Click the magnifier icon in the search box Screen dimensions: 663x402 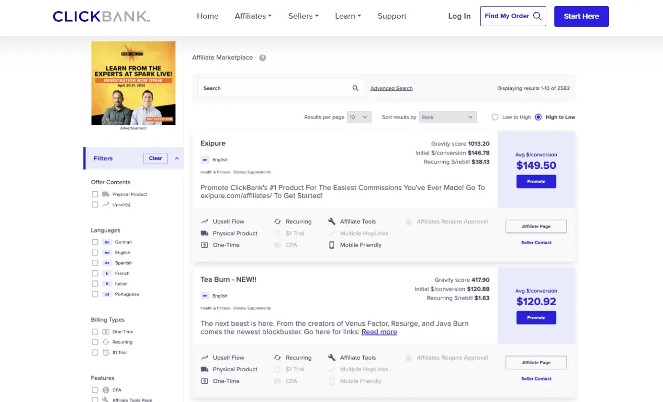coord(355,88)
